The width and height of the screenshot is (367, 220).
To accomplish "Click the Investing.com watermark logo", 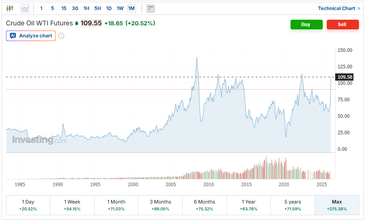I will click(39, 140).
